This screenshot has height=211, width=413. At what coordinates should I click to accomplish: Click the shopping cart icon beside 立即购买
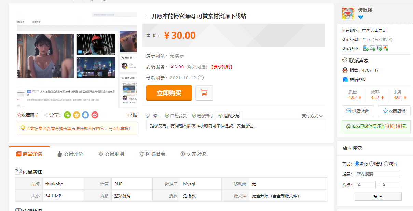tap(204, 93)
